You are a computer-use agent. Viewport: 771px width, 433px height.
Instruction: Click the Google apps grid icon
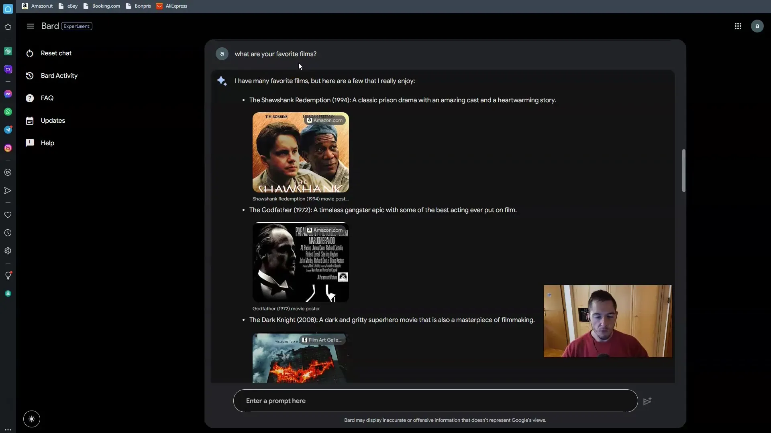point(738,25)
